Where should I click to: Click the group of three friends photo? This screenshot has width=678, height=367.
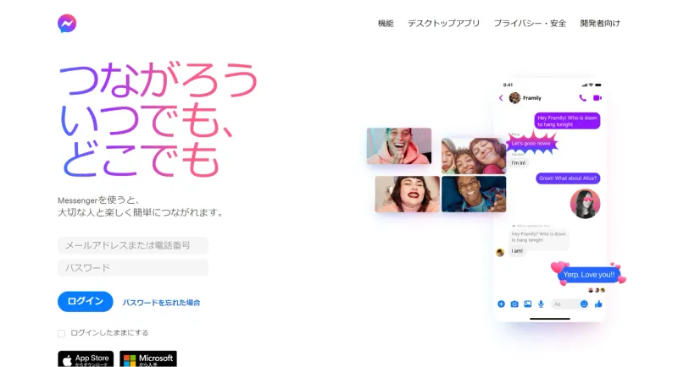tap(474, 156)
